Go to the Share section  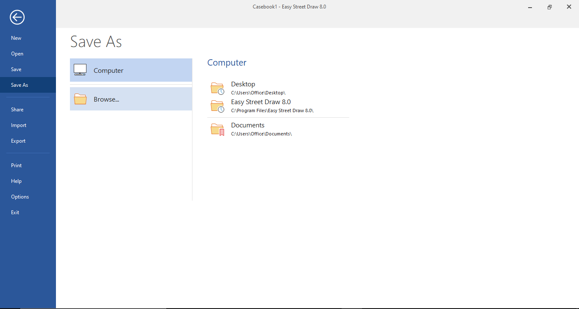(28, 110)
